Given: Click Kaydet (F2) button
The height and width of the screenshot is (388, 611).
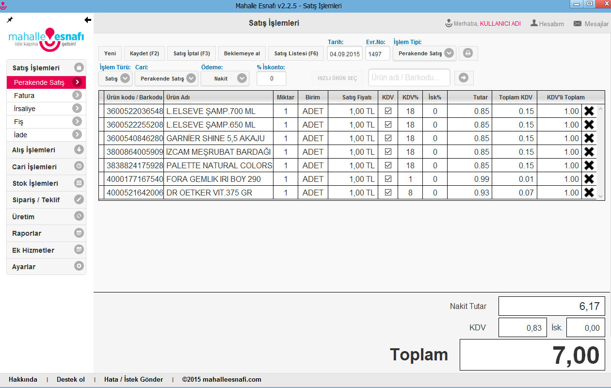Looking at the screenshot, I should [x=145, y=53].
